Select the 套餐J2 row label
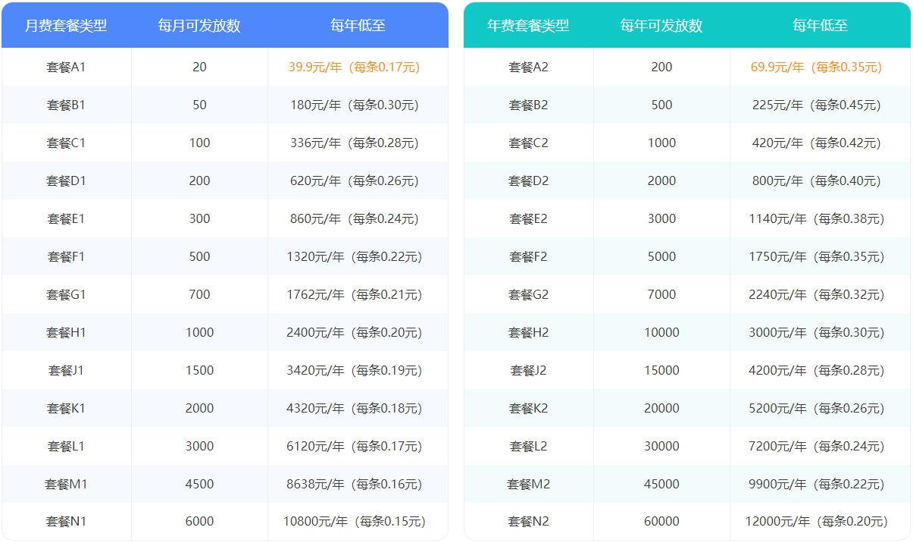This screenshot has height=543, width=913. 528,370
